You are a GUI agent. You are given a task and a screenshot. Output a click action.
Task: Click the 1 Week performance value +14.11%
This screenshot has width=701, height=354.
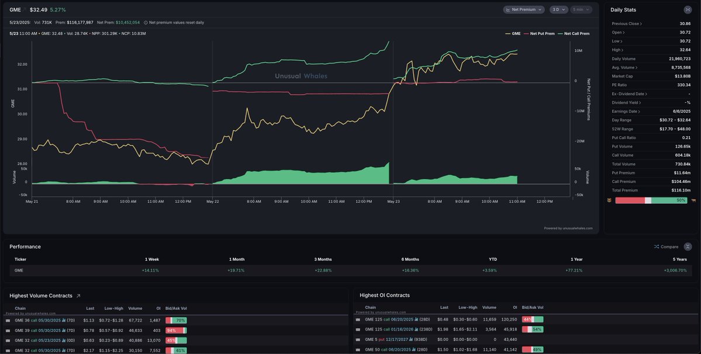[150, 270]
